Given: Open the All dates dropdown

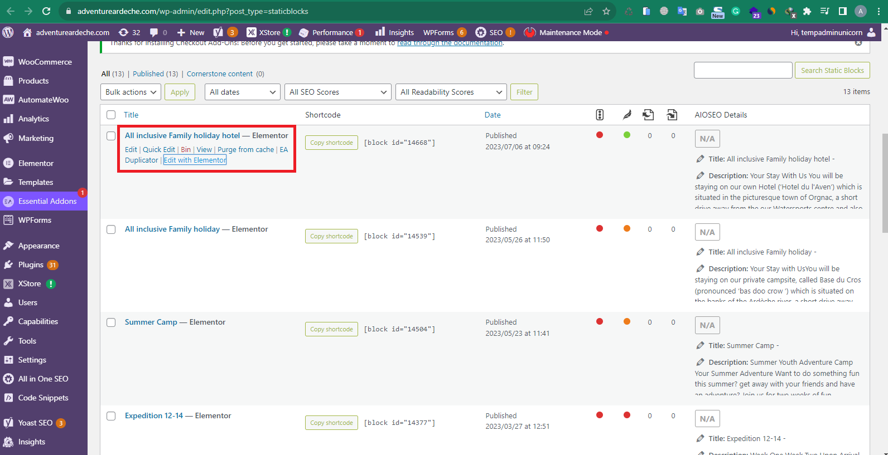Looking at the screenshot, I should (x=243, y=92).
